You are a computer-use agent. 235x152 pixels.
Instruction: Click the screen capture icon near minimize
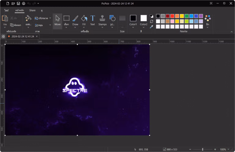coord(211,3)
